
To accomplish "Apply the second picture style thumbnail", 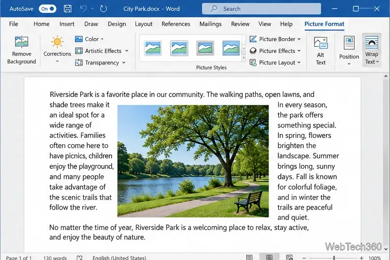I will click(x=179, y=48).
